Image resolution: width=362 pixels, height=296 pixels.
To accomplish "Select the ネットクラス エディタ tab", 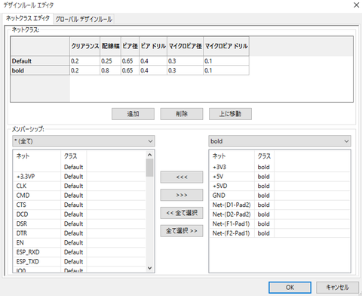I will [28, 18].
